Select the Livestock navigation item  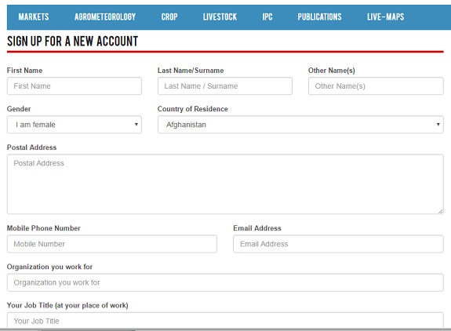pyautogui.click(x=220, y=17)
